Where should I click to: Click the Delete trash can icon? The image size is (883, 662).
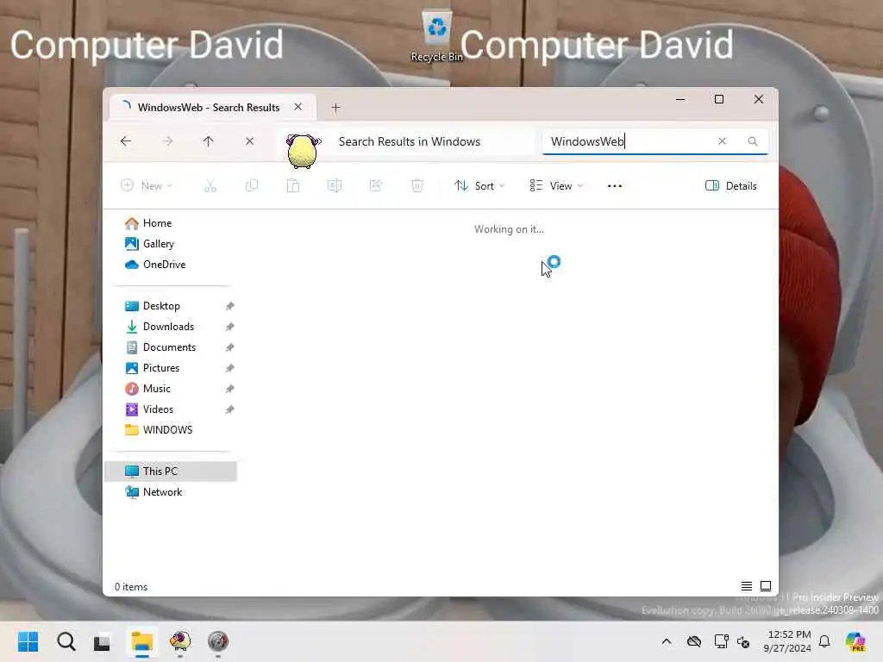coord(417,186)
